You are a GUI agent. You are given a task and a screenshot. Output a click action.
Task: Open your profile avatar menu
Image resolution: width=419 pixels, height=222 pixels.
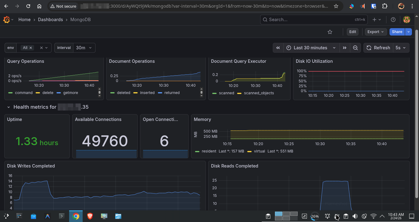click(406, 20)
